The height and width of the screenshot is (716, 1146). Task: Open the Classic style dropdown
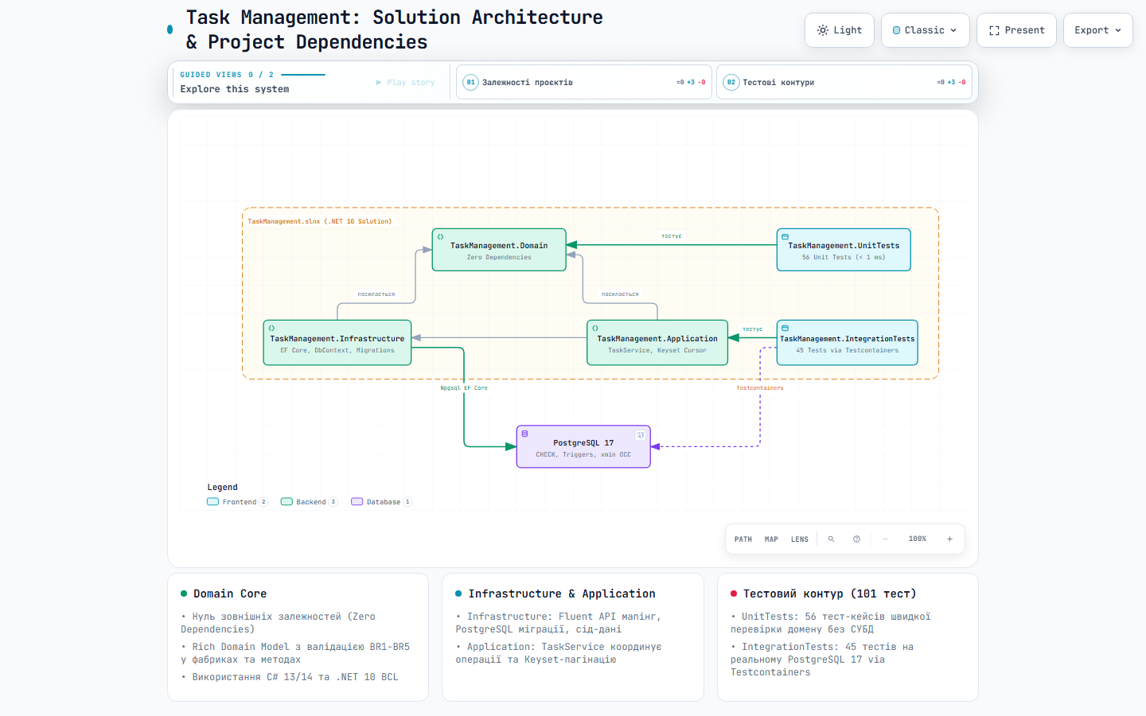coord(925,30)
